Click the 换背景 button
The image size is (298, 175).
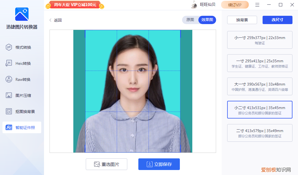[x=242, y=20]
